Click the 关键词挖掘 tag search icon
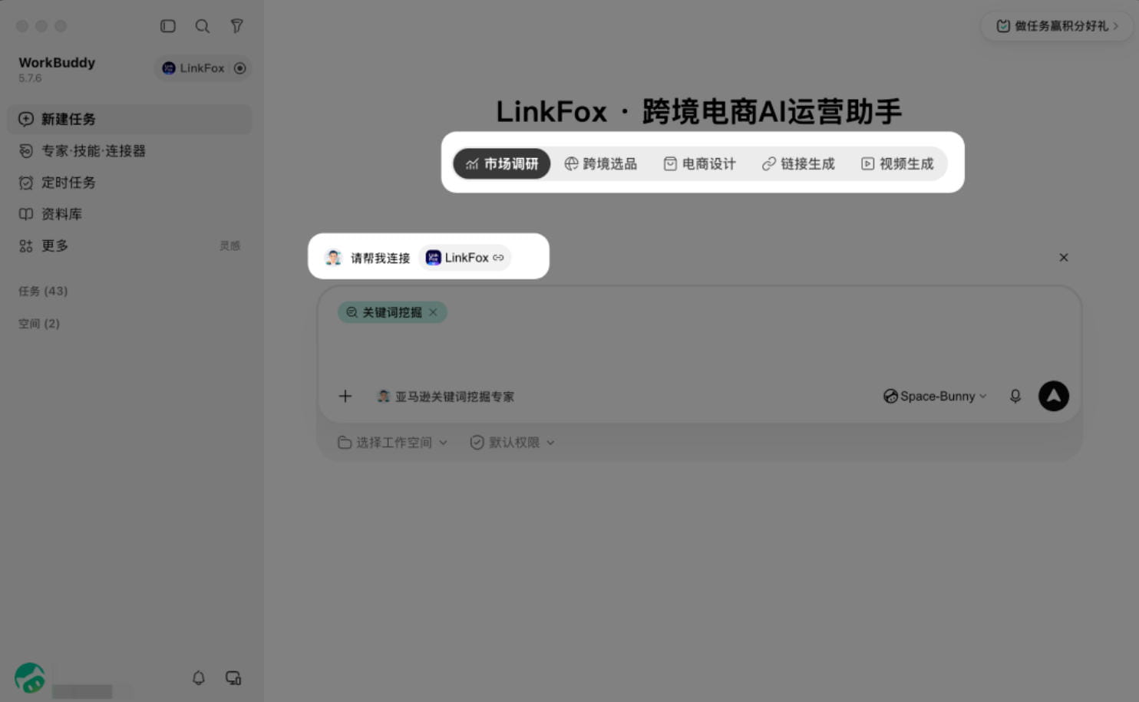 [x=352, y=312]
